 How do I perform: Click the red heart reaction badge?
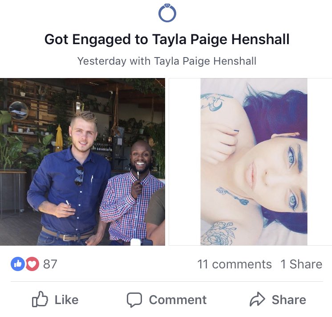tap(32, 264)
